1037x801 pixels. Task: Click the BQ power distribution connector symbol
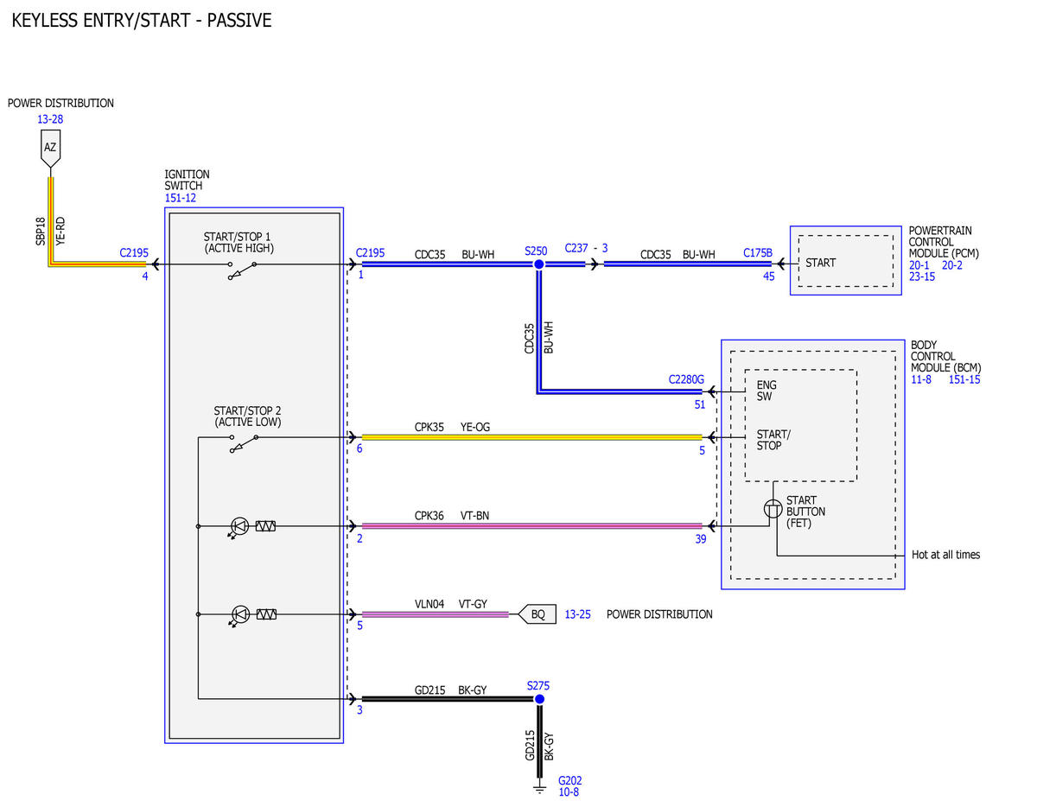click(536, 614)
